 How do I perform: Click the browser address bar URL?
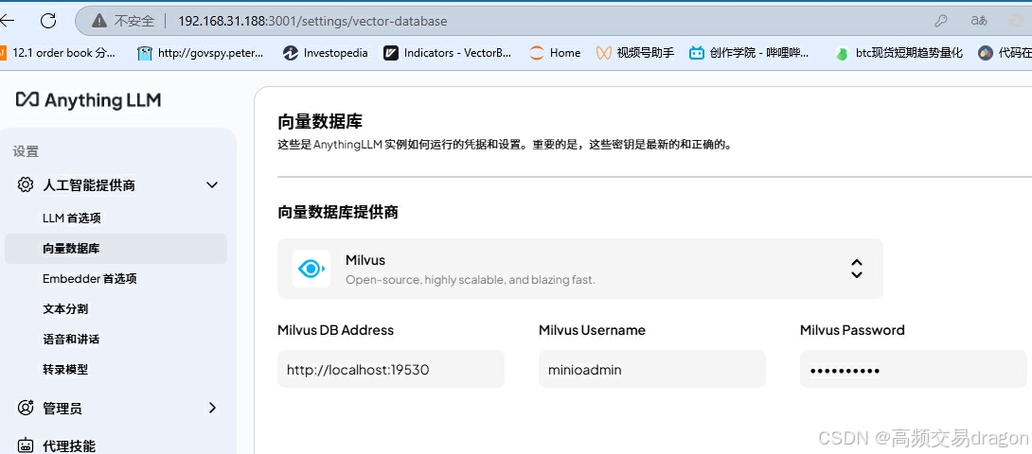[x=312, y=21]
